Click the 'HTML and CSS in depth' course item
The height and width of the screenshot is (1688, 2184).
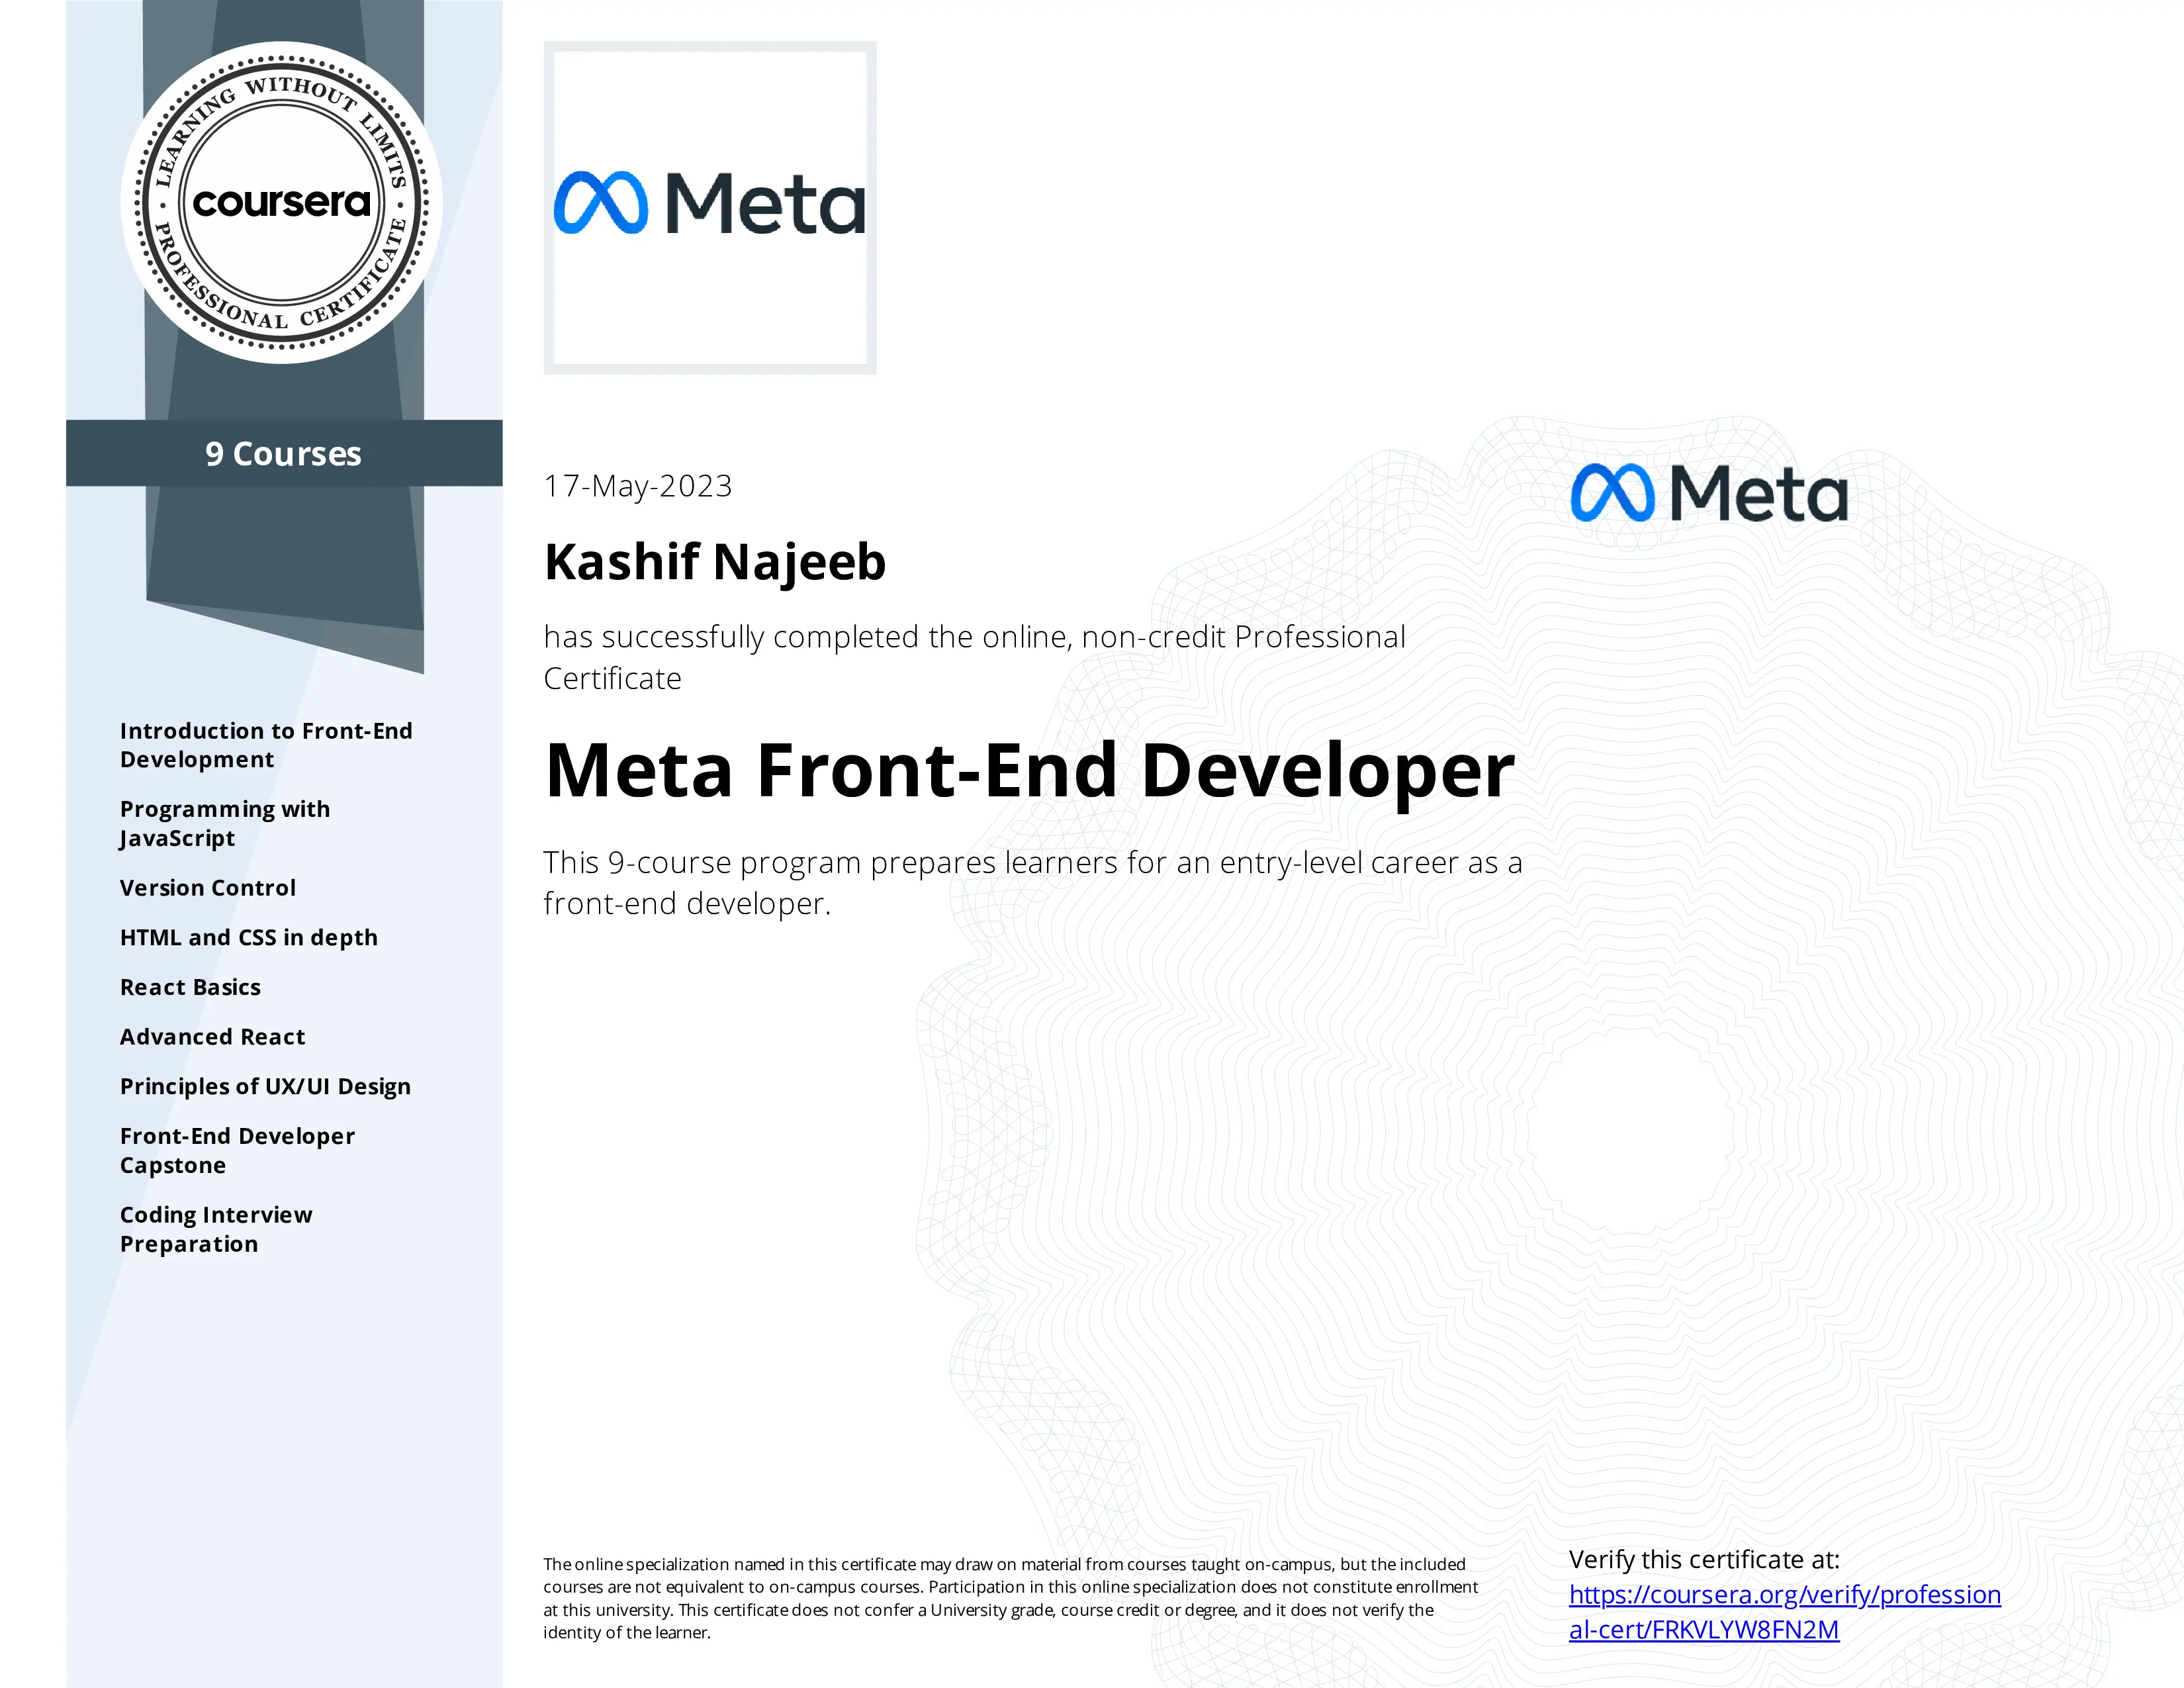248,936
